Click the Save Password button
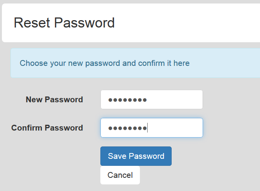The height and width of the screenshot is (191, 260). click(x=136, y=156)
